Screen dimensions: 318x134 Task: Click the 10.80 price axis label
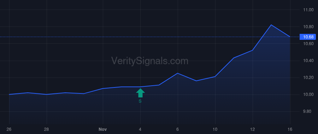pos(308,27)
